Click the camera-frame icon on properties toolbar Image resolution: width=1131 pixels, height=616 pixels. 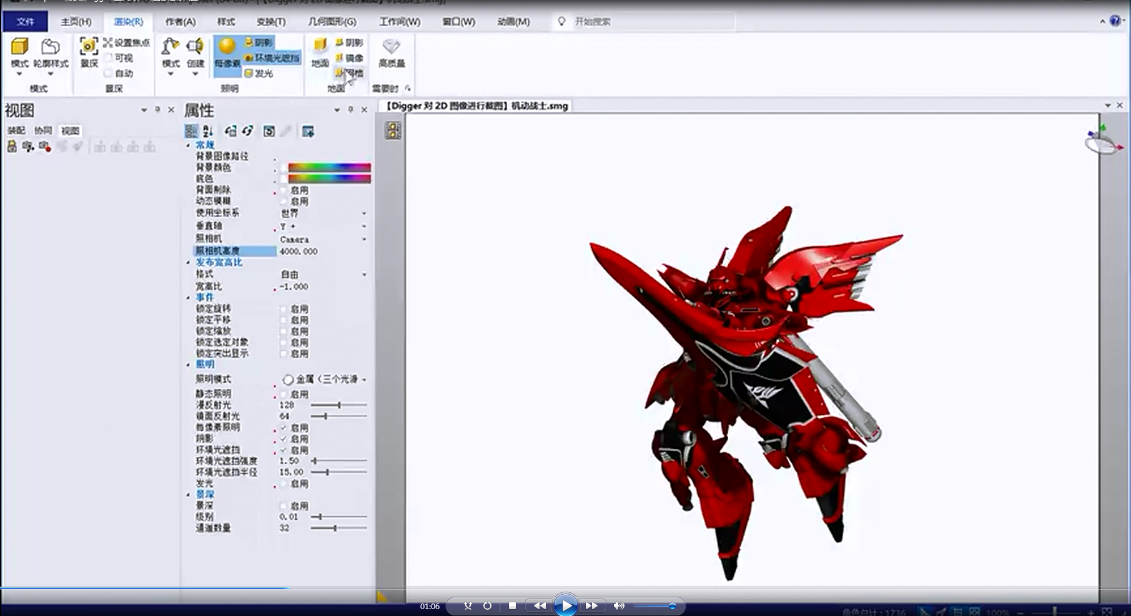(x=269, y=131)
